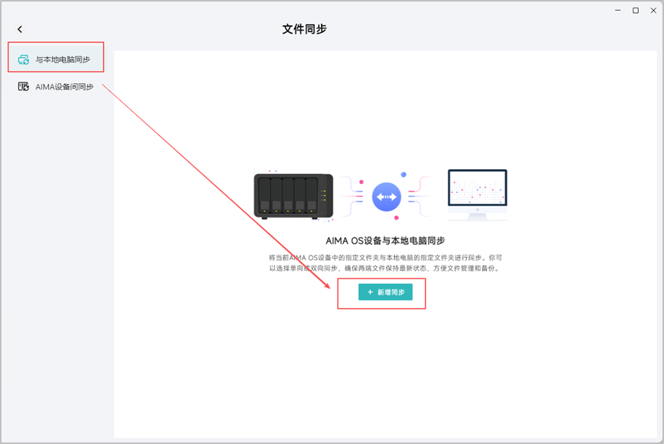Close the file sync window

653,10
